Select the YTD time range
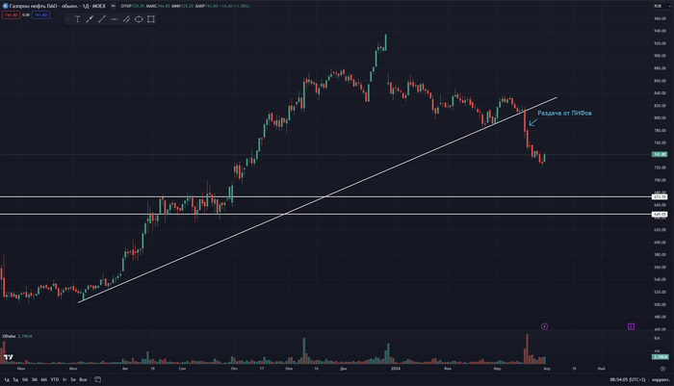This screenshot has height=386, width=674. click(55, 379)
